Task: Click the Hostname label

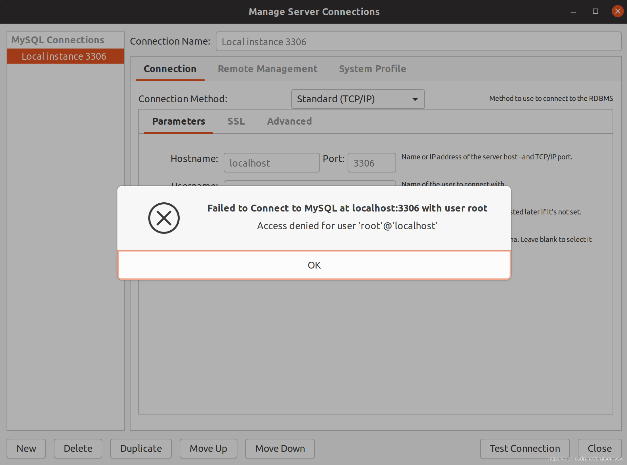Action: [194, 159]
